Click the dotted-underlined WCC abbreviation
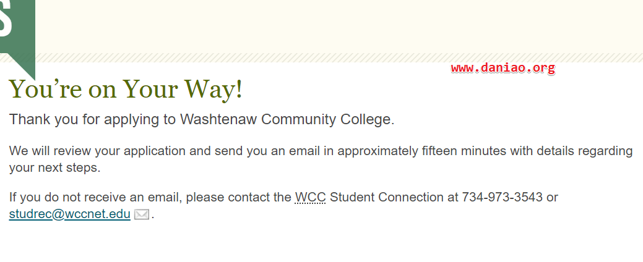Screen dimensions: 643x262 311,197
